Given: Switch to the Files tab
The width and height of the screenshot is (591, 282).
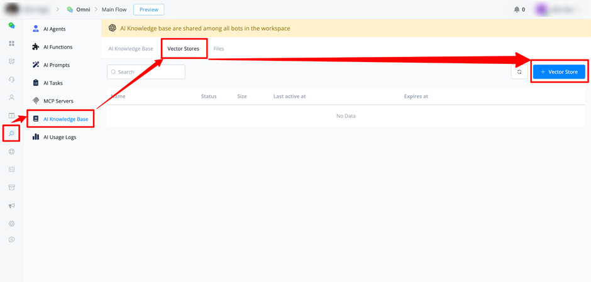Looking at the screenshot, I should point(219,49).
